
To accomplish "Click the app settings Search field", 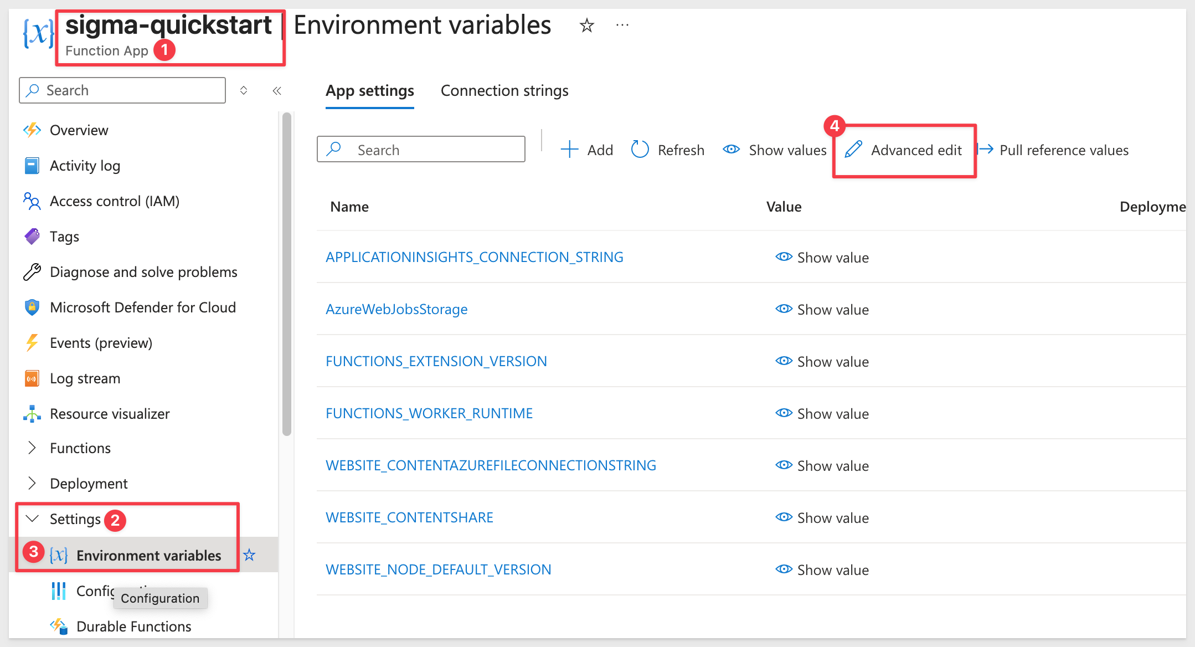I will 421,150.
